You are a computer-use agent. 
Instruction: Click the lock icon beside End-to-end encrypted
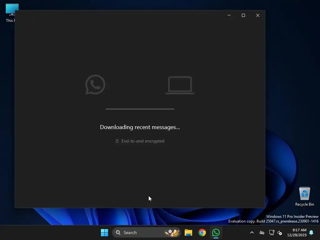(x=117, y=141)
